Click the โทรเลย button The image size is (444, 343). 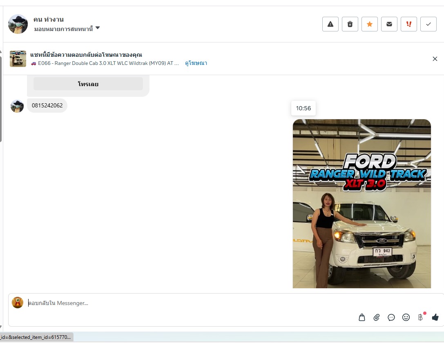pos(88,84)
